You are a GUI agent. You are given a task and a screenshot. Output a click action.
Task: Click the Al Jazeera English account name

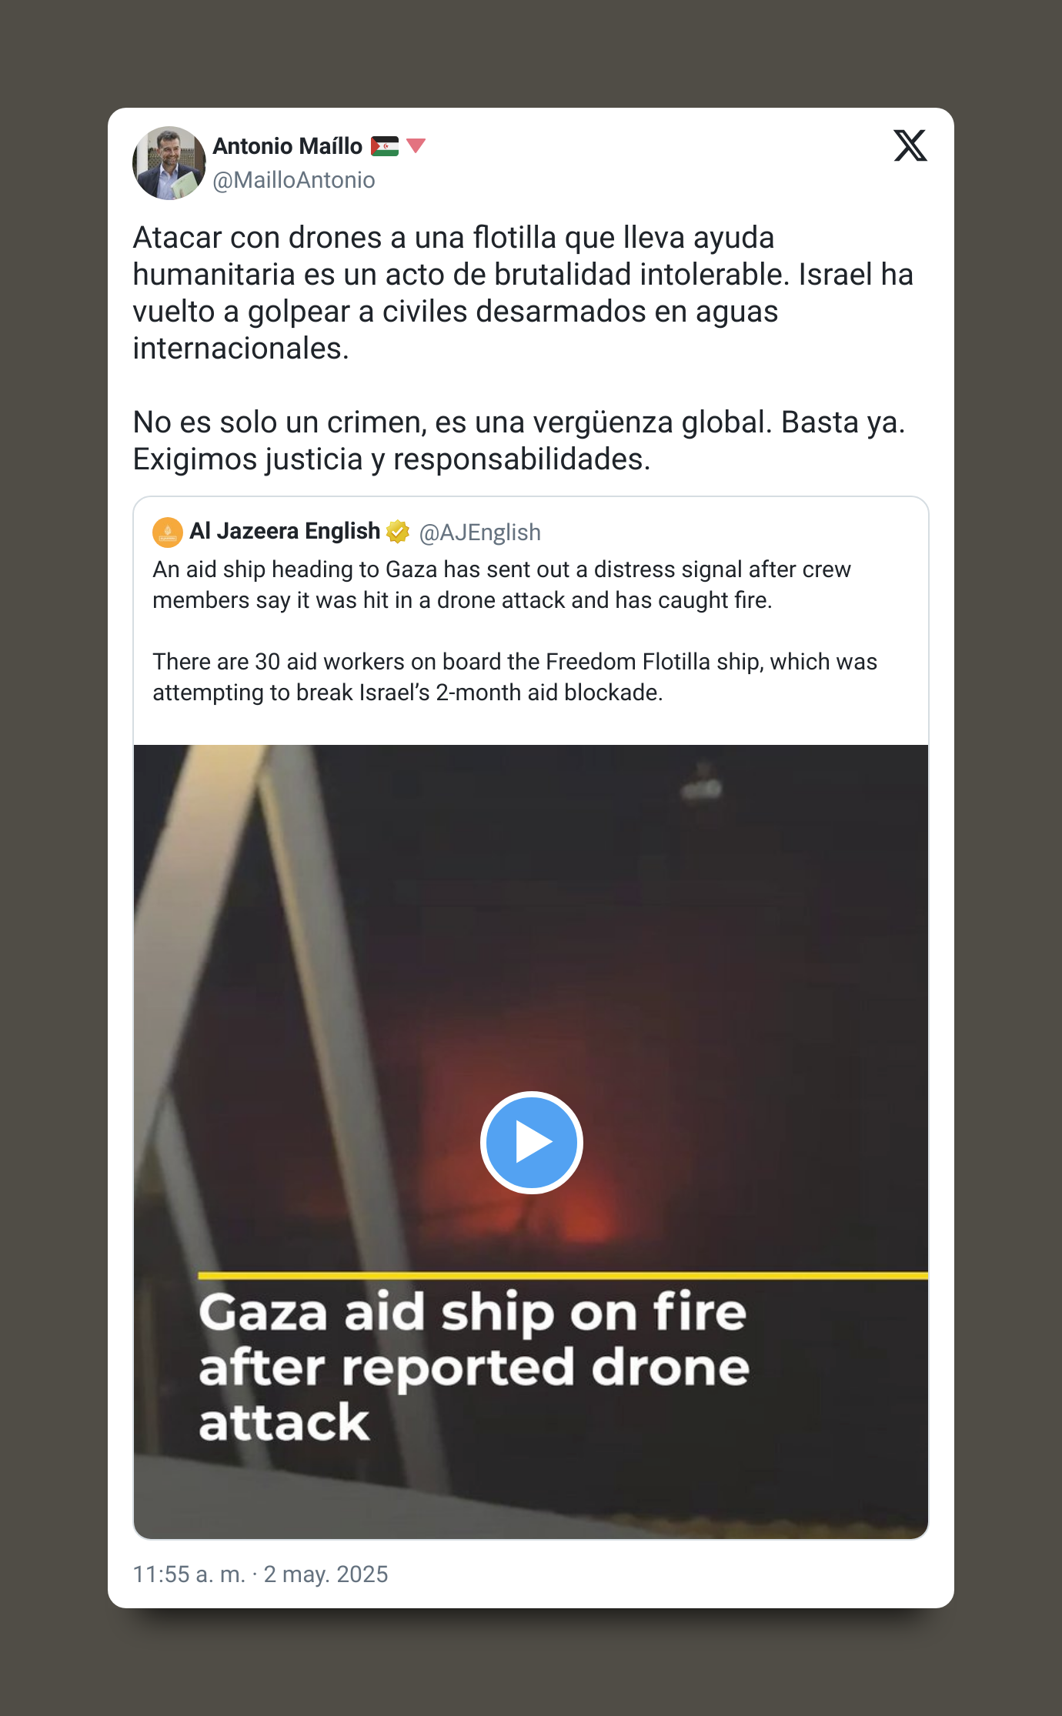[x=285, y=531]
